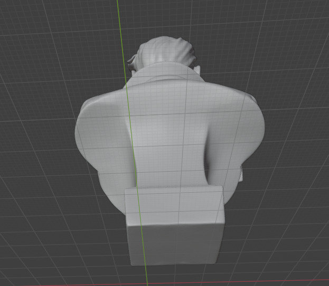This screenshot has width=329, height=286.
Task: Click the rectangular pedestal block under bust
Action: pos(175,225)
